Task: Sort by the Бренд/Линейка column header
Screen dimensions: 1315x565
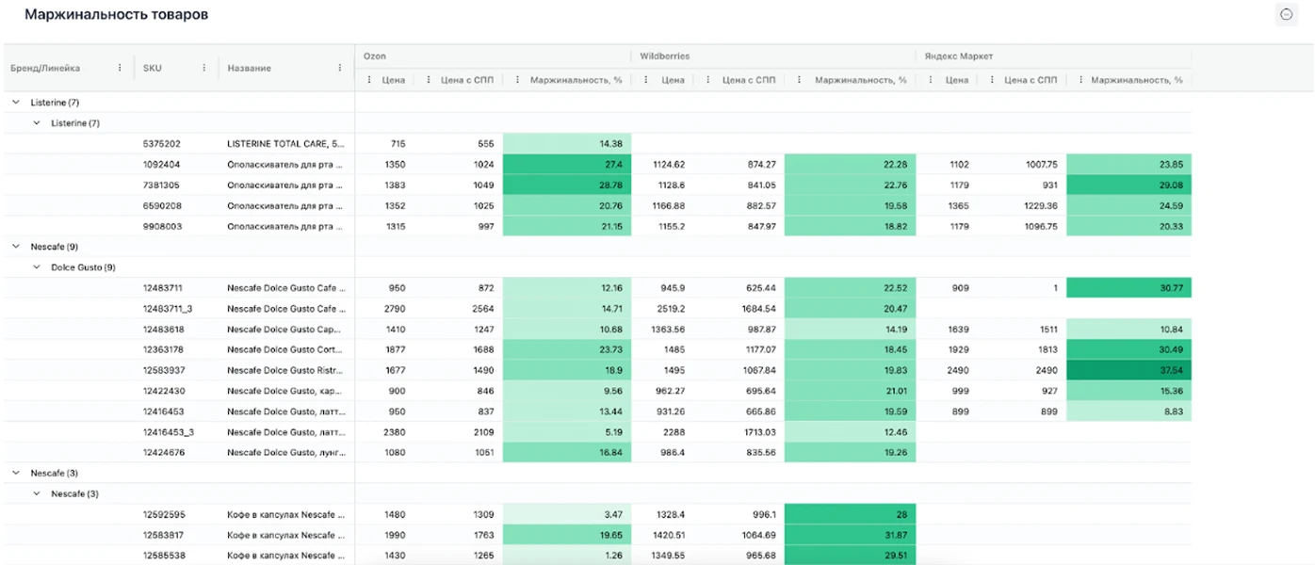Action: click(x=45, y=68)
